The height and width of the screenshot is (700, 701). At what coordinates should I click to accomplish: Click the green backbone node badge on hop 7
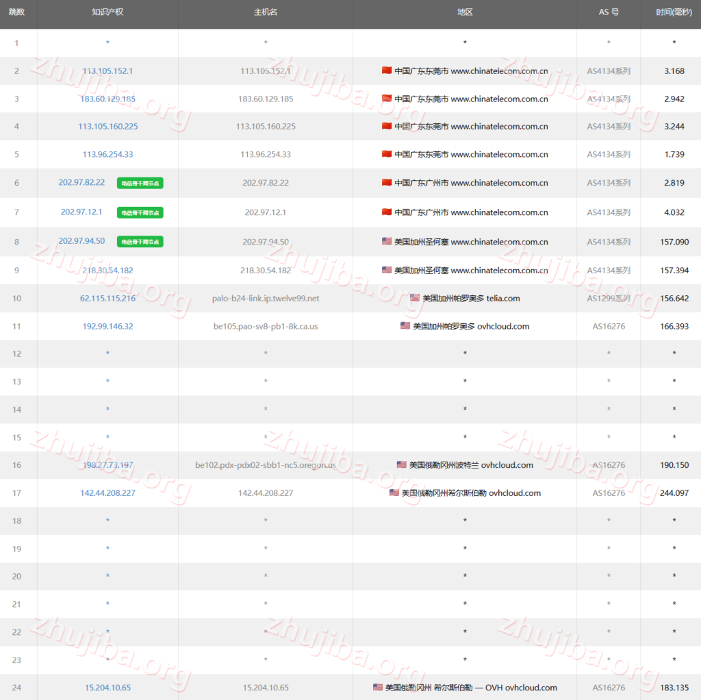click(x=140, y=212)
